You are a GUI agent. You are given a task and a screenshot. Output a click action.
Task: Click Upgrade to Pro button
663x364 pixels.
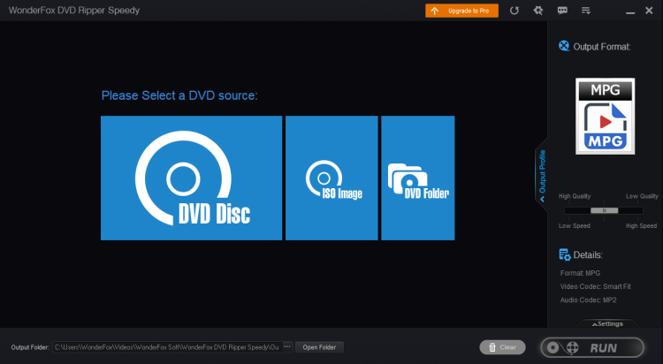click(x=461, y=11)
